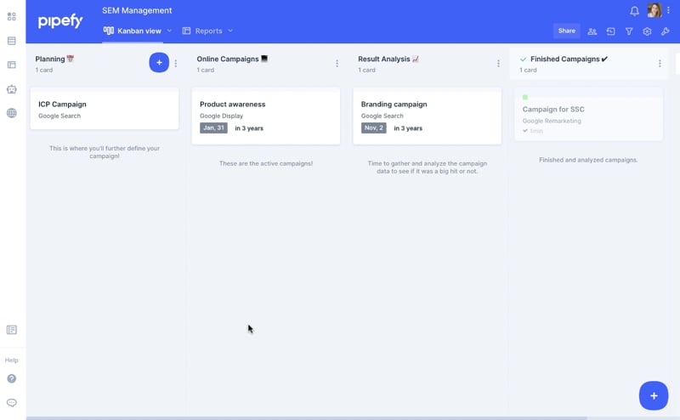
Task: Click the wrench tool icon in header
Action: (666, 31)
